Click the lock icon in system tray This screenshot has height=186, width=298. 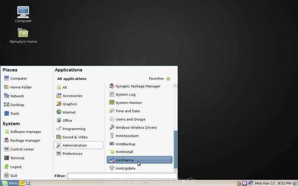(x=239, y=183)
